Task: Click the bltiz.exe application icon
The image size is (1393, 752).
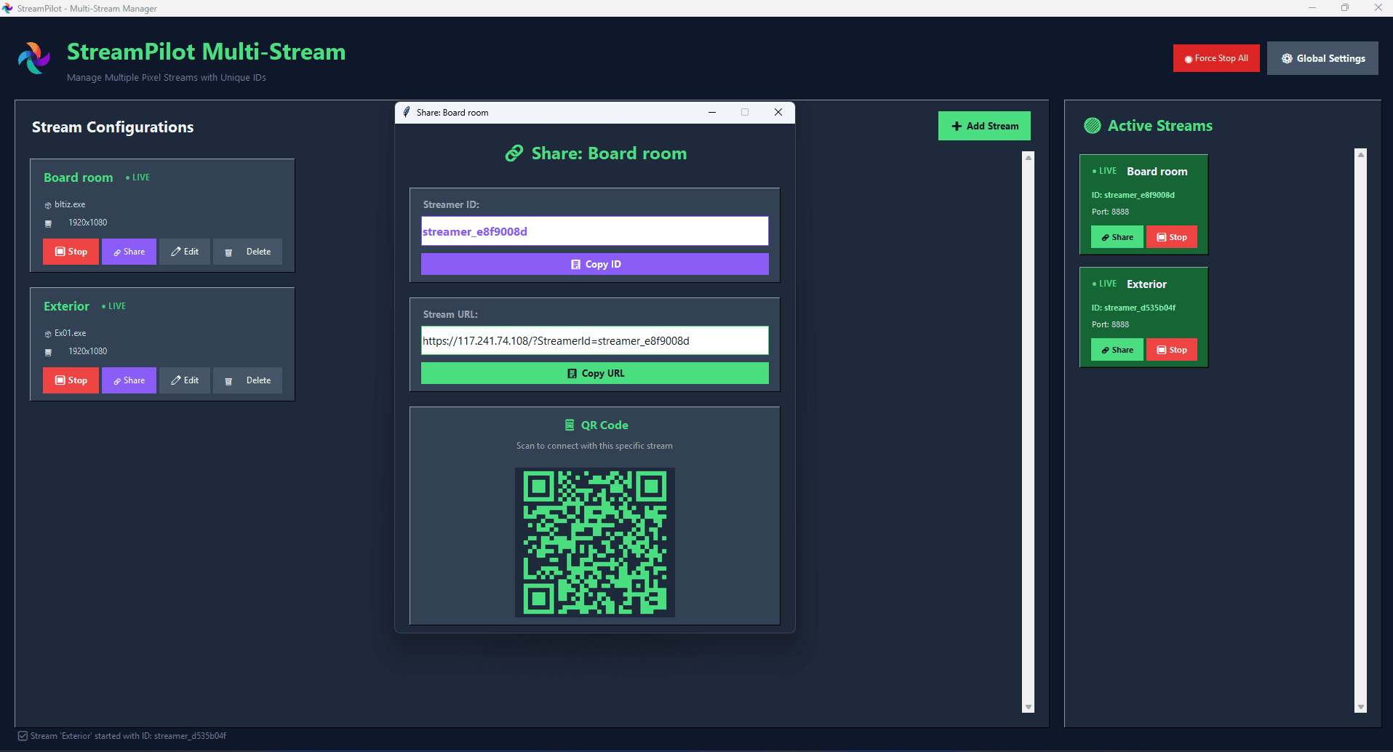Action: coord(48,206)
